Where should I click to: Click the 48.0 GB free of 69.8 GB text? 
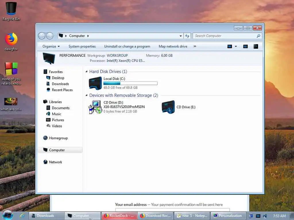tap(120, 88)
